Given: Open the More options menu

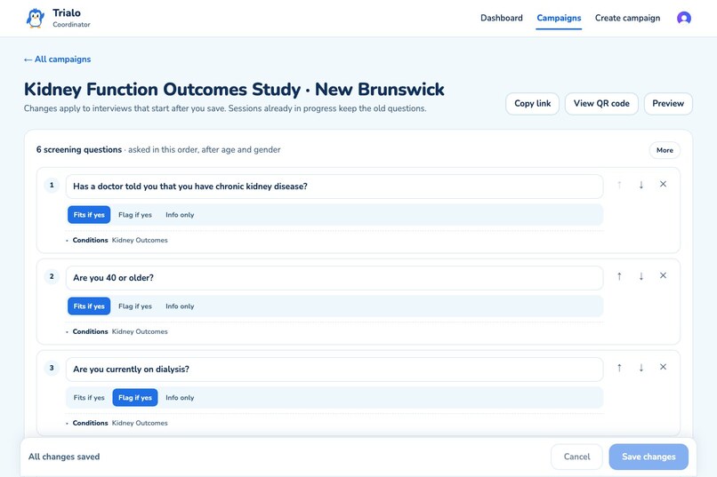Looking at the screenshot, I should 665,150.
